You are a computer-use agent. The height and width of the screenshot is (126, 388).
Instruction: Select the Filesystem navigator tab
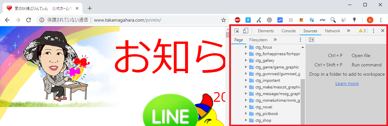(258, 40)
